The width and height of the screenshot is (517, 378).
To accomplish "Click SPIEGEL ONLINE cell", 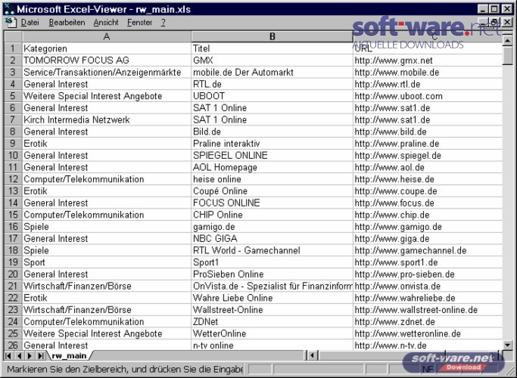I will coord(272,156).
